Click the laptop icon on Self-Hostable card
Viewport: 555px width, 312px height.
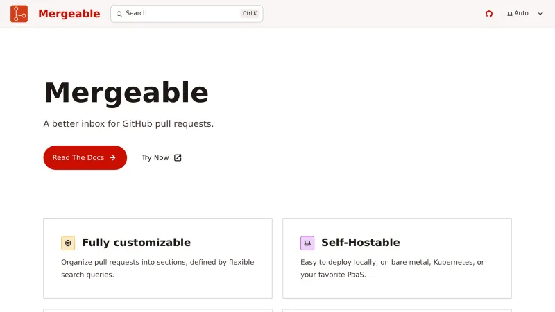pyautogui.click(x=307, y=243)
